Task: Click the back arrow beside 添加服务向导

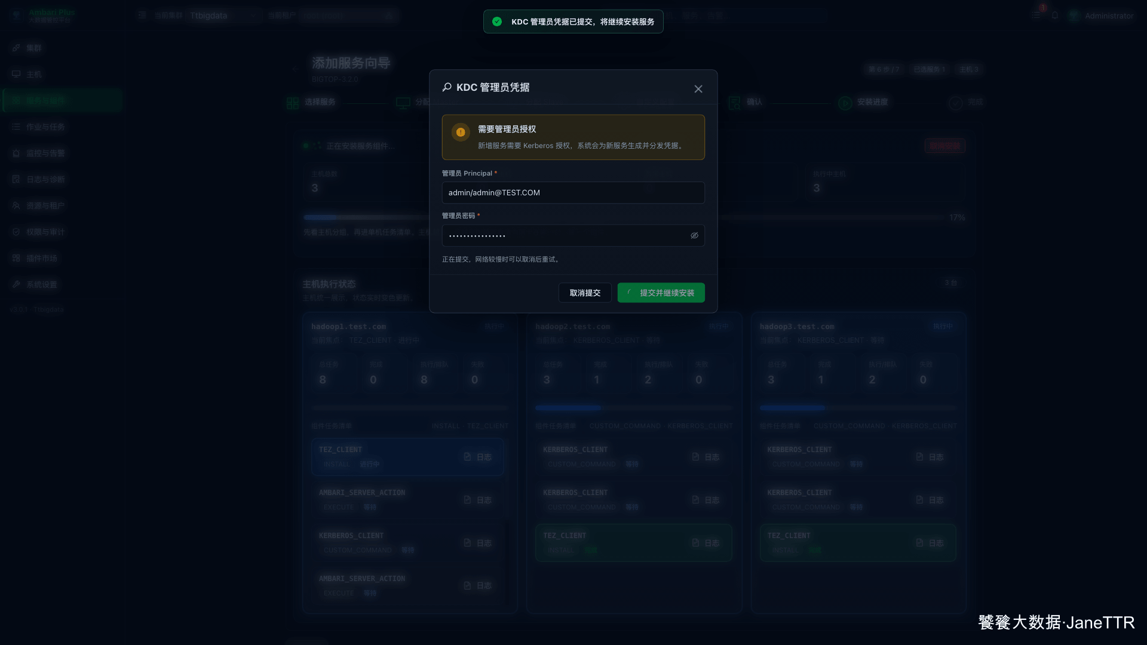Action: point(295,69)
